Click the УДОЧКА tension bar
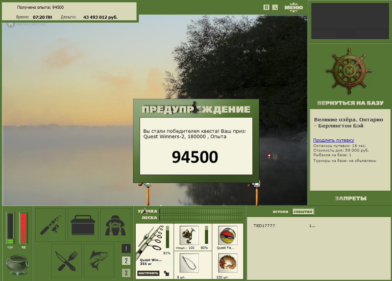The height and width of the screenshot is (281, 392). [201, 211]
